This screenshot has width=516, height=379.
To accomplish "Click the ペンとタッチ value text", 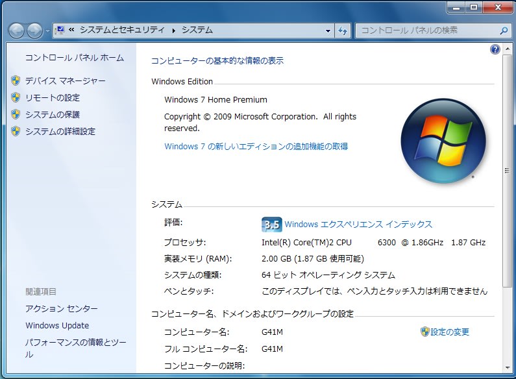I will 375,291.
